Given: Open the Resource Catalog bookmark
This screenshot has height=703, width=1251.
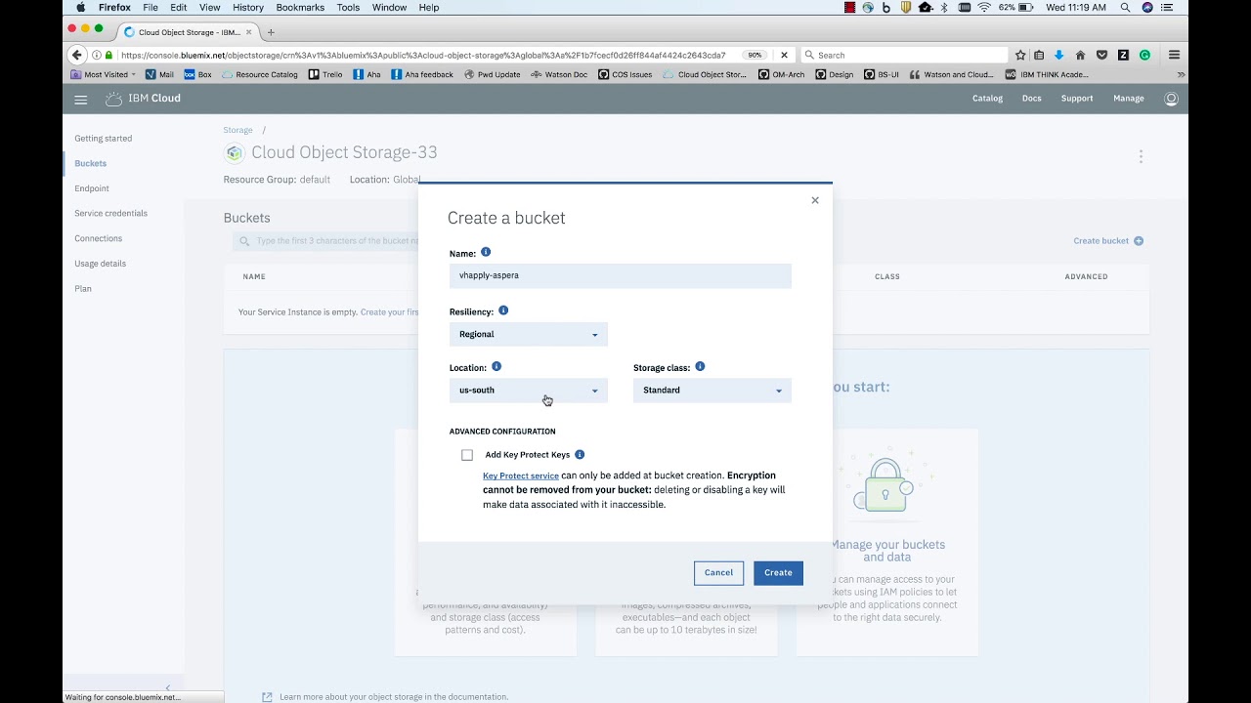Looking at the screenshot, I should point(260,74).
